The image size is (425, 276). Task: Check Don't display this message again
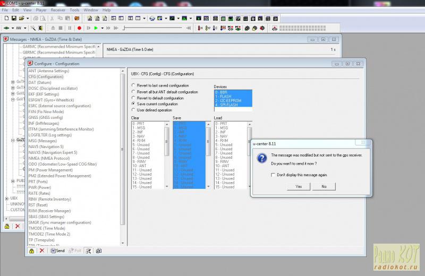(273, 175)
